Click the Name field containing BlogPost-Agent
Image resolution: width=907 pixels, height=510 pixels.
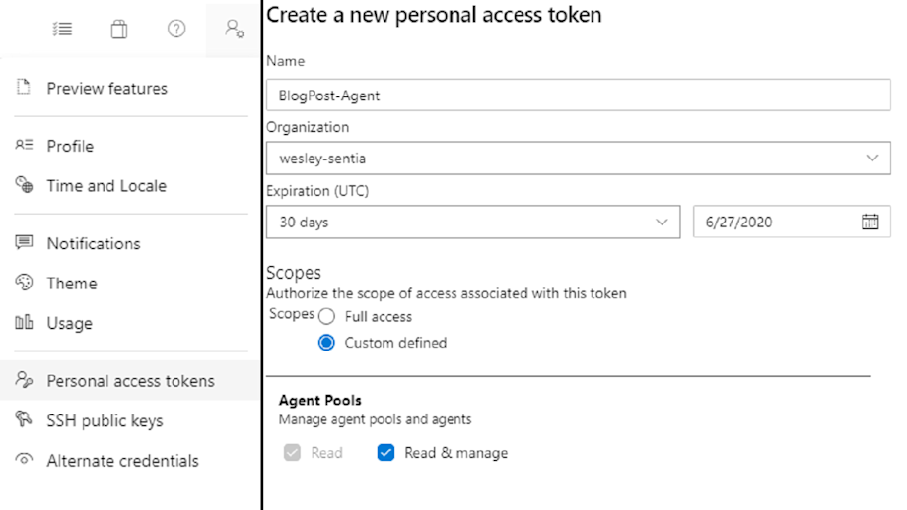coord(579,95)
